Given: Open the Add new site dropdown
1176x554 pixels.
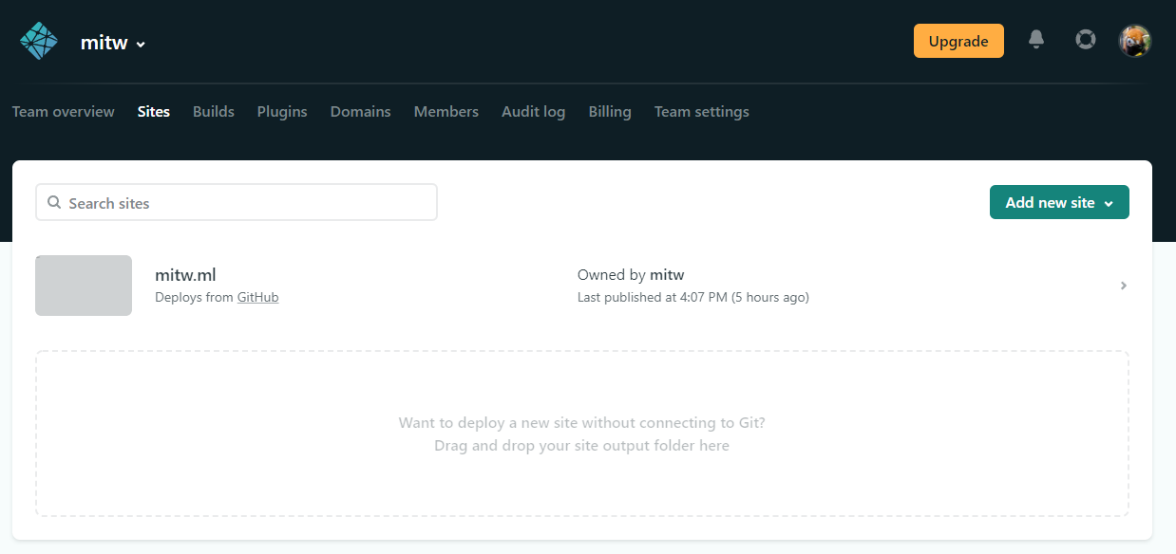Looking at the screenshot, I should [x=1059, y=202].
